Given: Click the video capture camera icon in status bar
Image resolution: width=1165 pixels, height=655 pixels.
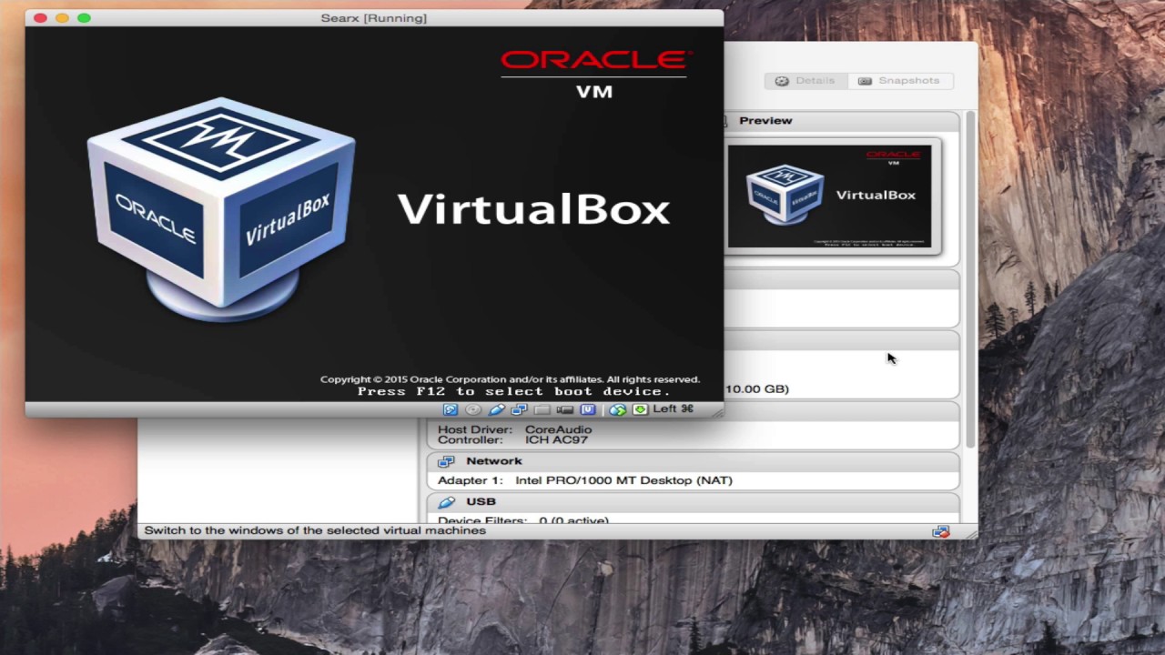Looking at the screenshot, I should 565,410.
